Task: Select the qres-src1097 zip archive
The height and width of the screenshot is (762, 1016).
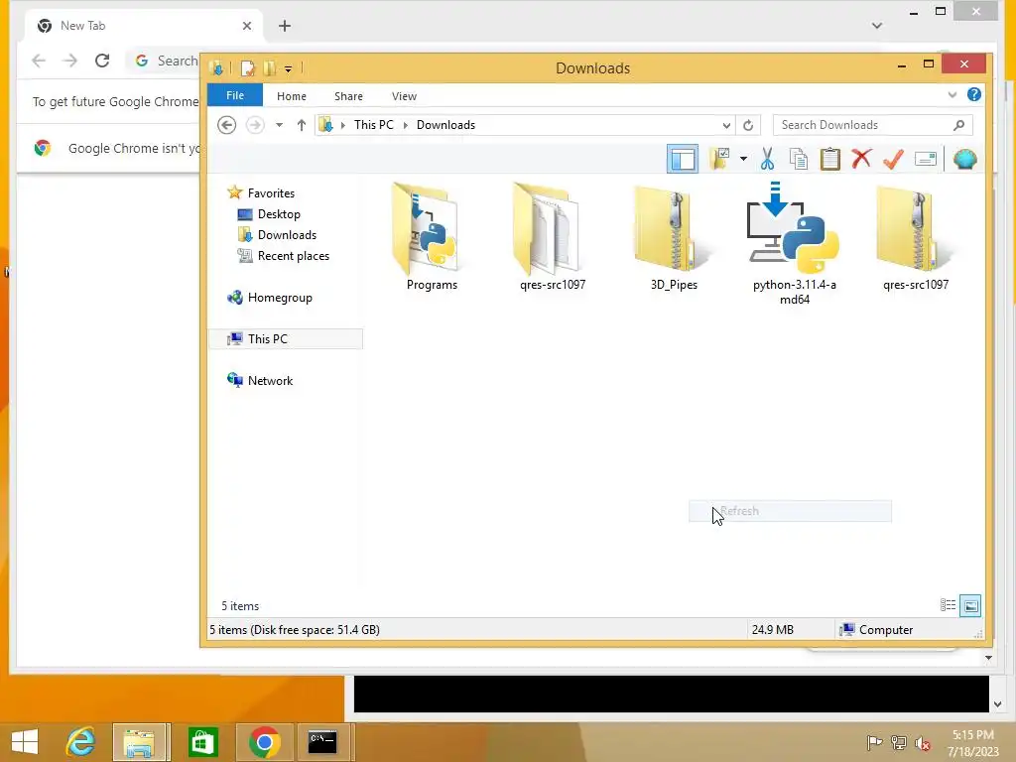Action: (916, 237)
